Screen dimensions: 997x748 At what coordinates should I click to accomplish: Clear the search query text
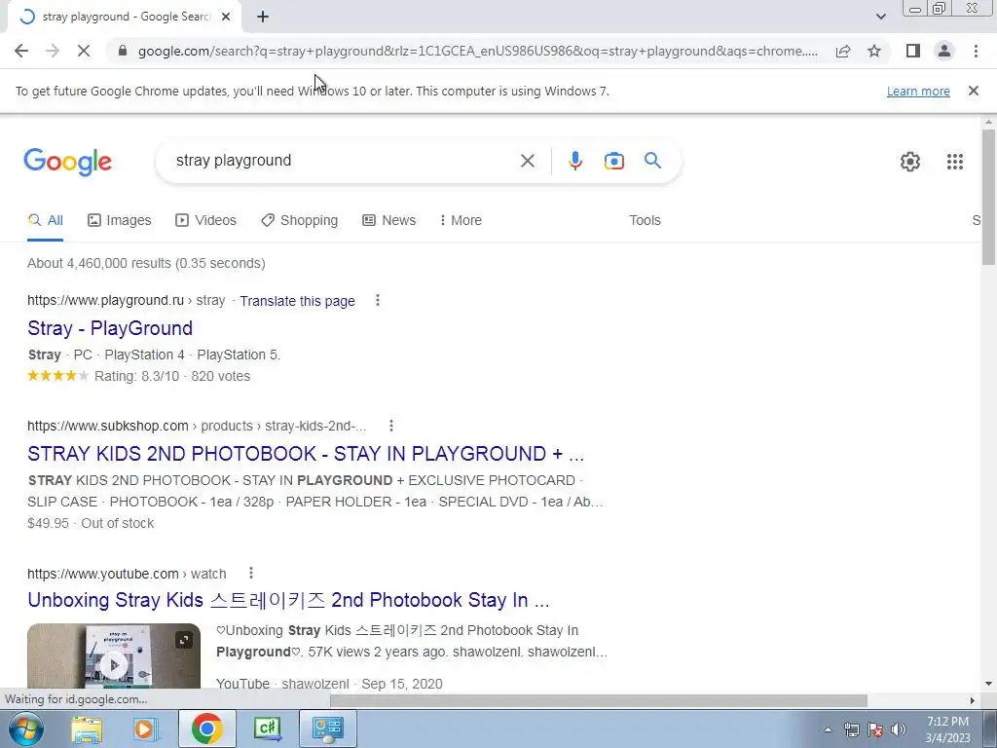coord(527,161)
